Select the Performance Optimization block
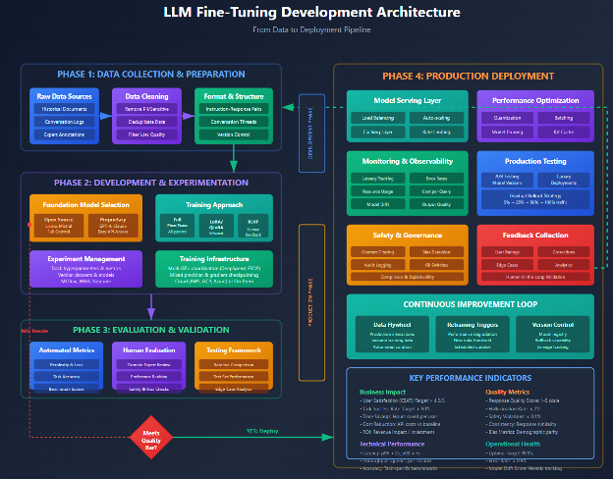The image size is (613, 479). [536, 99]
